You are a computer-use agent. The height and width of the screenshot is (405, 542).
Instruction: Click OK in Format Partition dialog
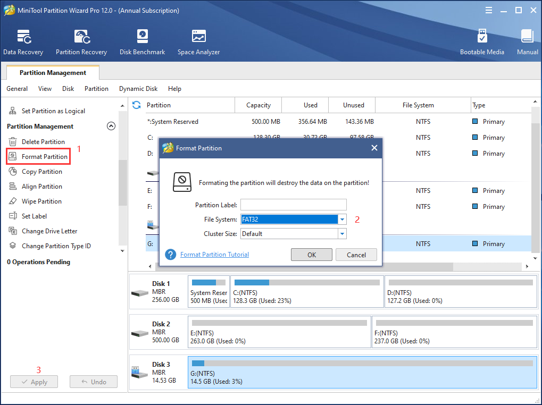tap(312, 255)
